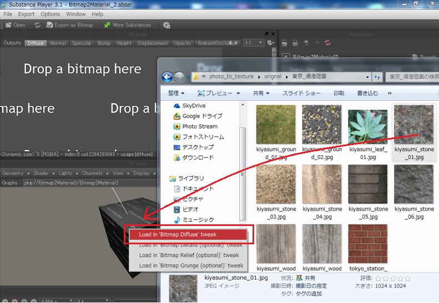Open the Channels menu in 3D view
Viewport: 439px width, 303px height.
95,173
